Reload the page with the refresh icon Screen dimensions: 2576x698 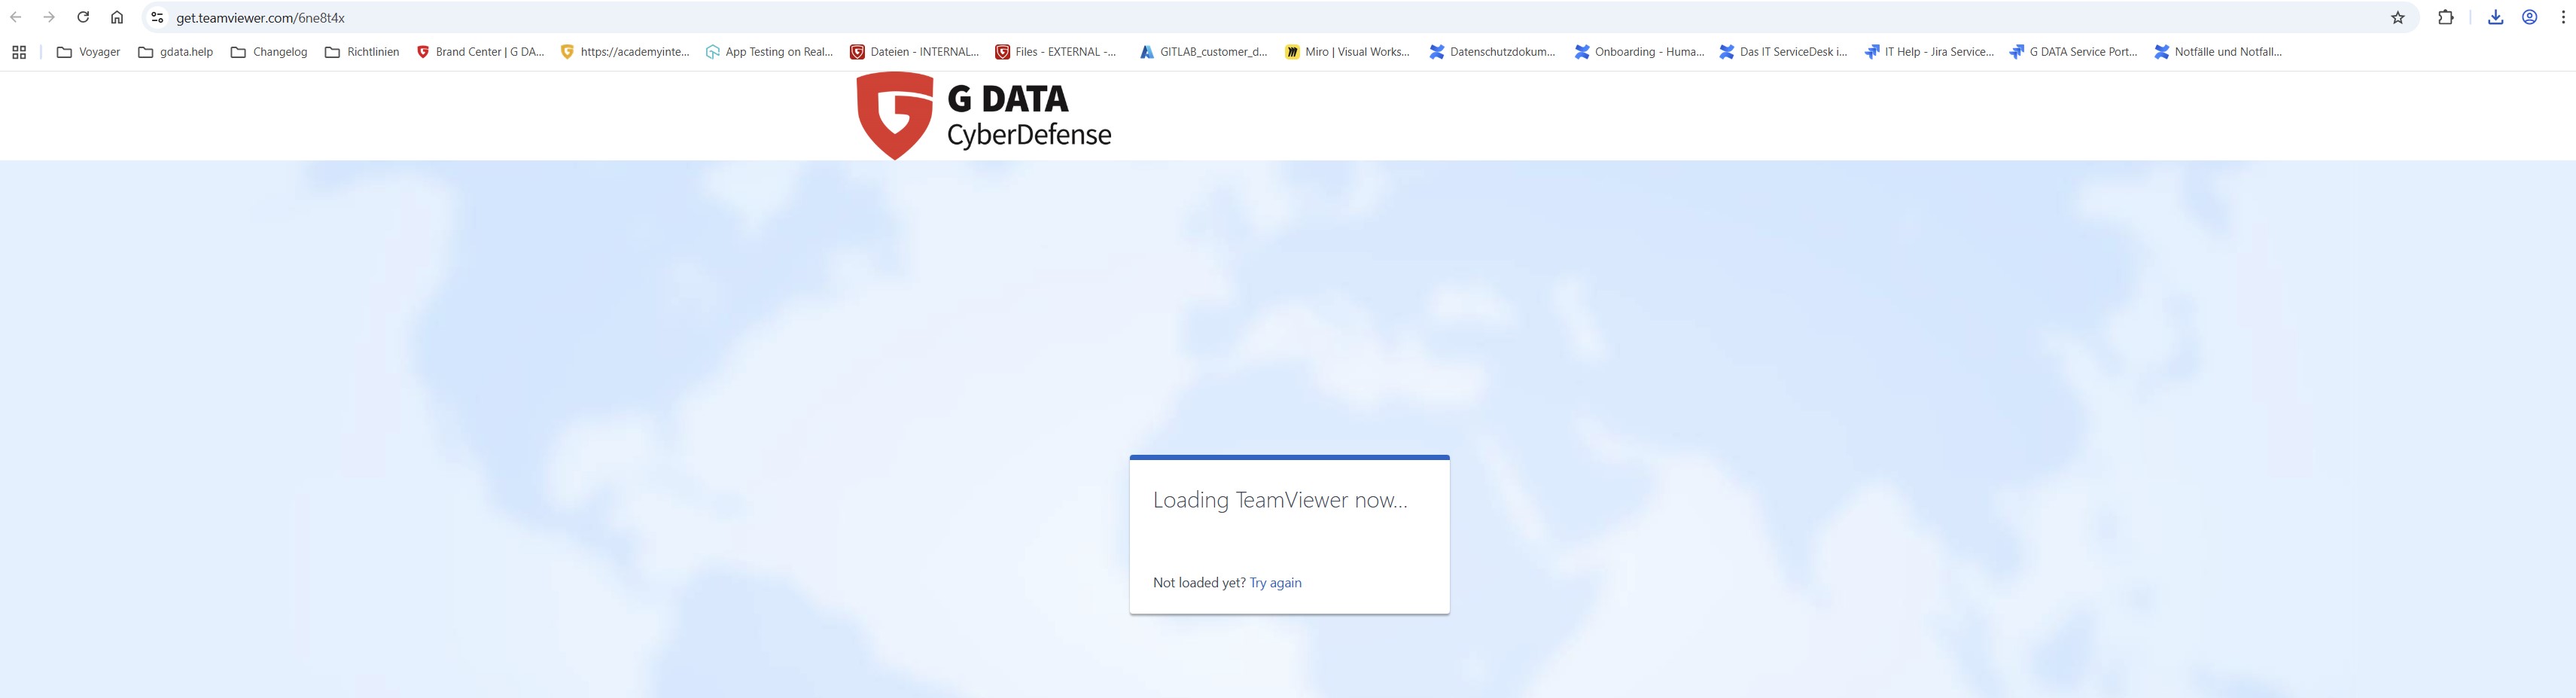pyautogui.click(x=83, y=17)
